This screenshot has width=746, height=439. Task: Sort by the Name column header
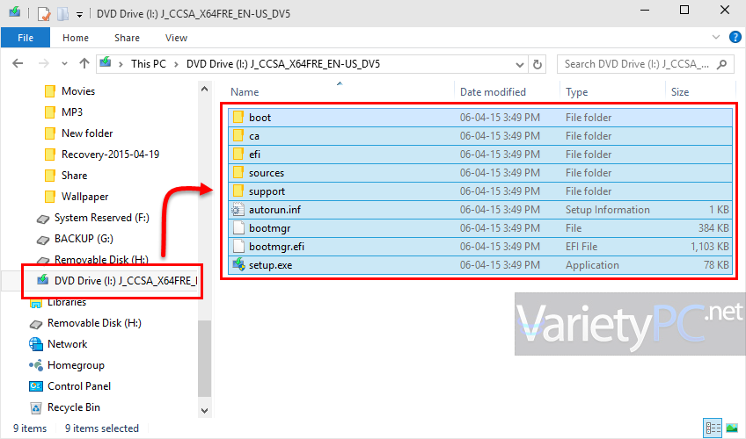coord(245,91)
